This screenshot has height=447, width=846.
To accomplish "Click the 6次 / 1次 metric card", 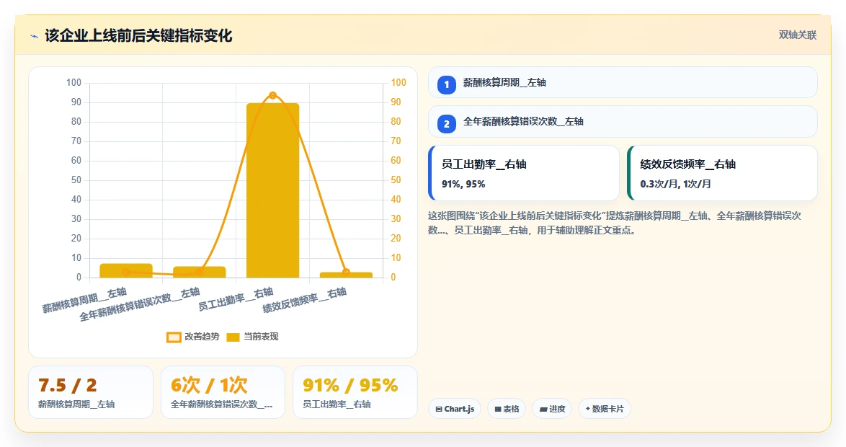I will point(223,392).
